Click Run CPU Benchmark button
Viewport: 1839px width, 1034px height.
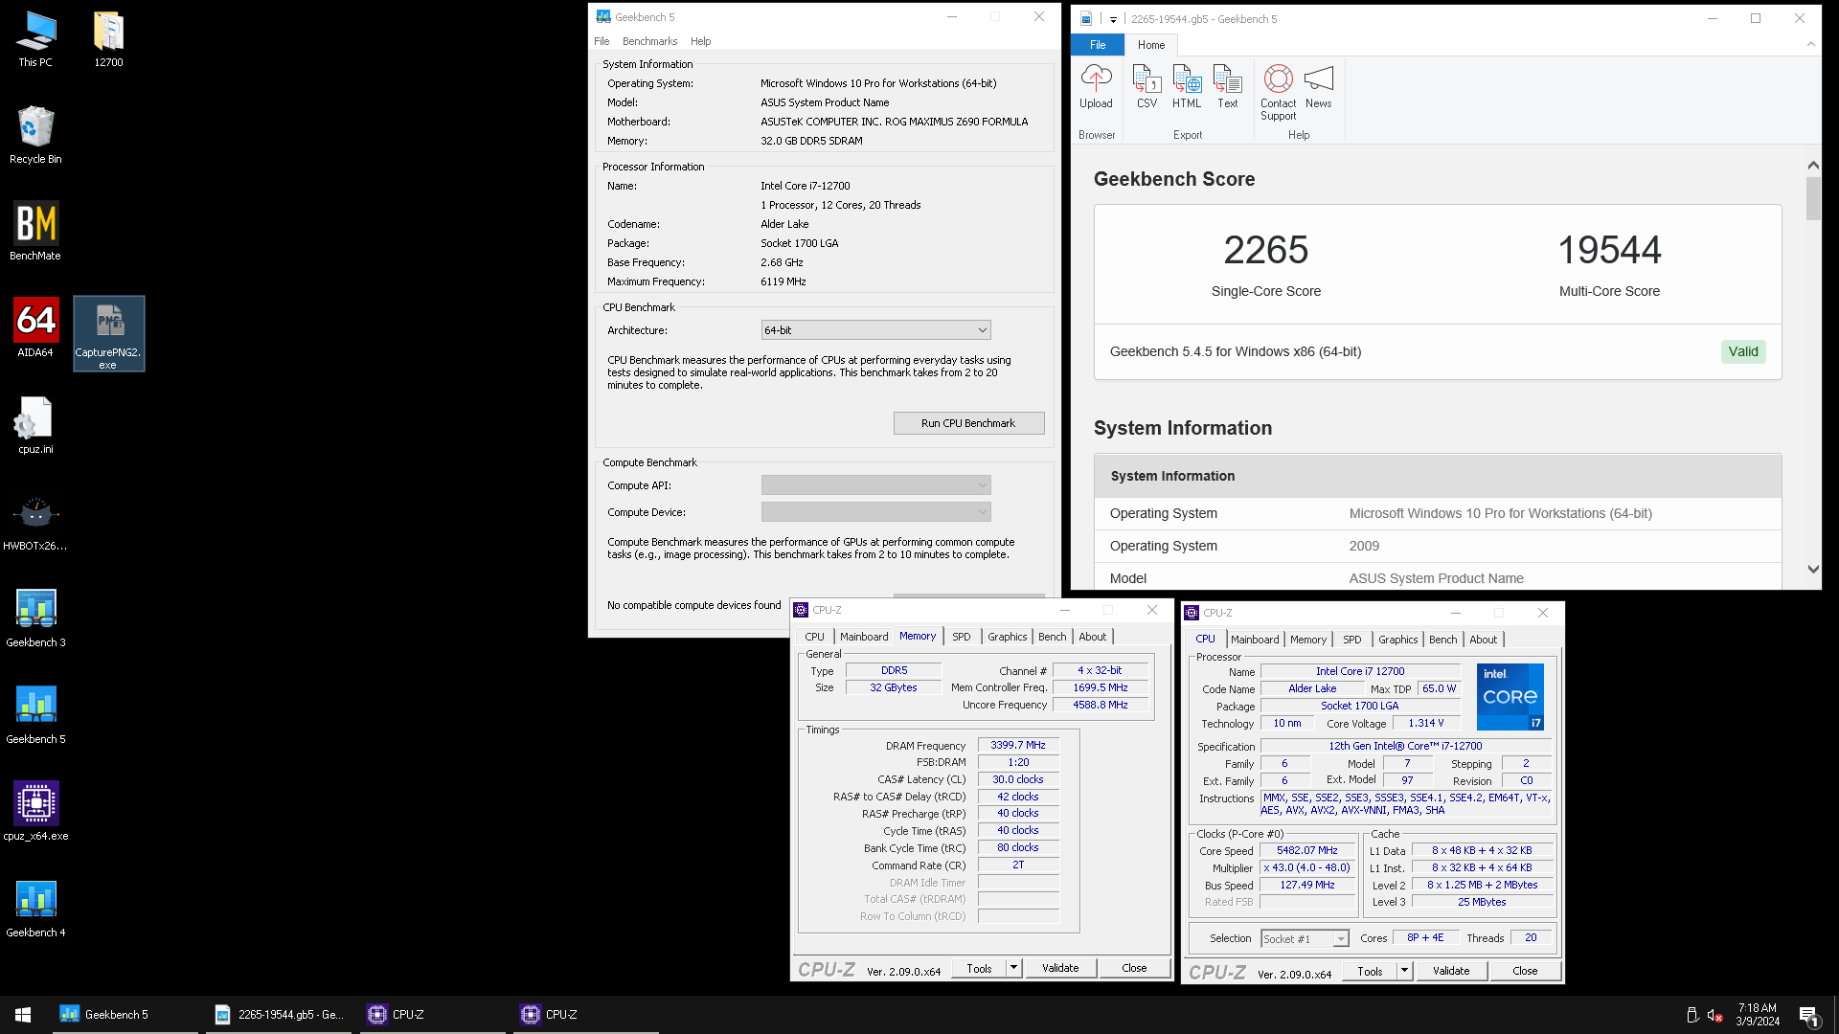(968, 423)
